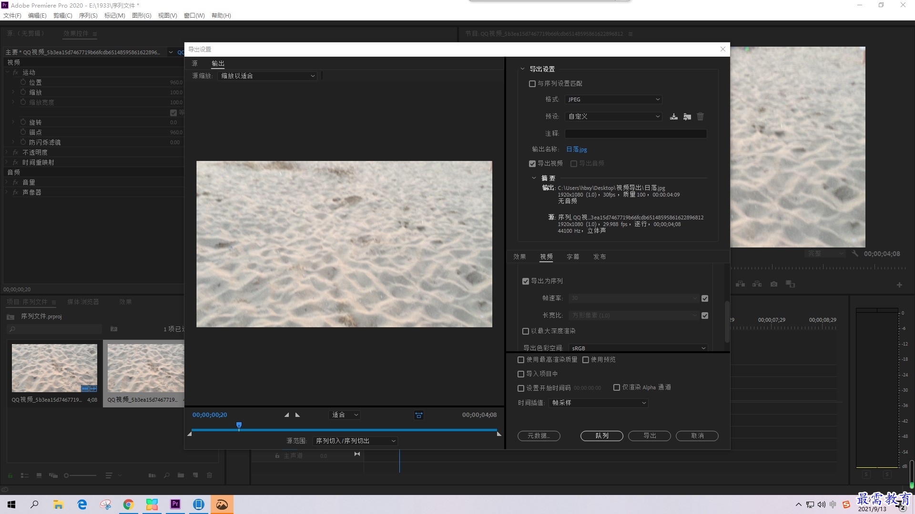Click the project panel find magnifier icon
The width and height of the screenshot is (915, 514).
pos(166,475)
